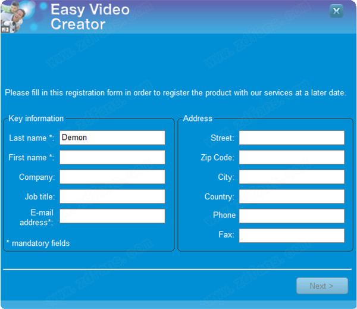Click into the City field
Viewport: 357px width, 309px height.
click(x=292, y=177)
